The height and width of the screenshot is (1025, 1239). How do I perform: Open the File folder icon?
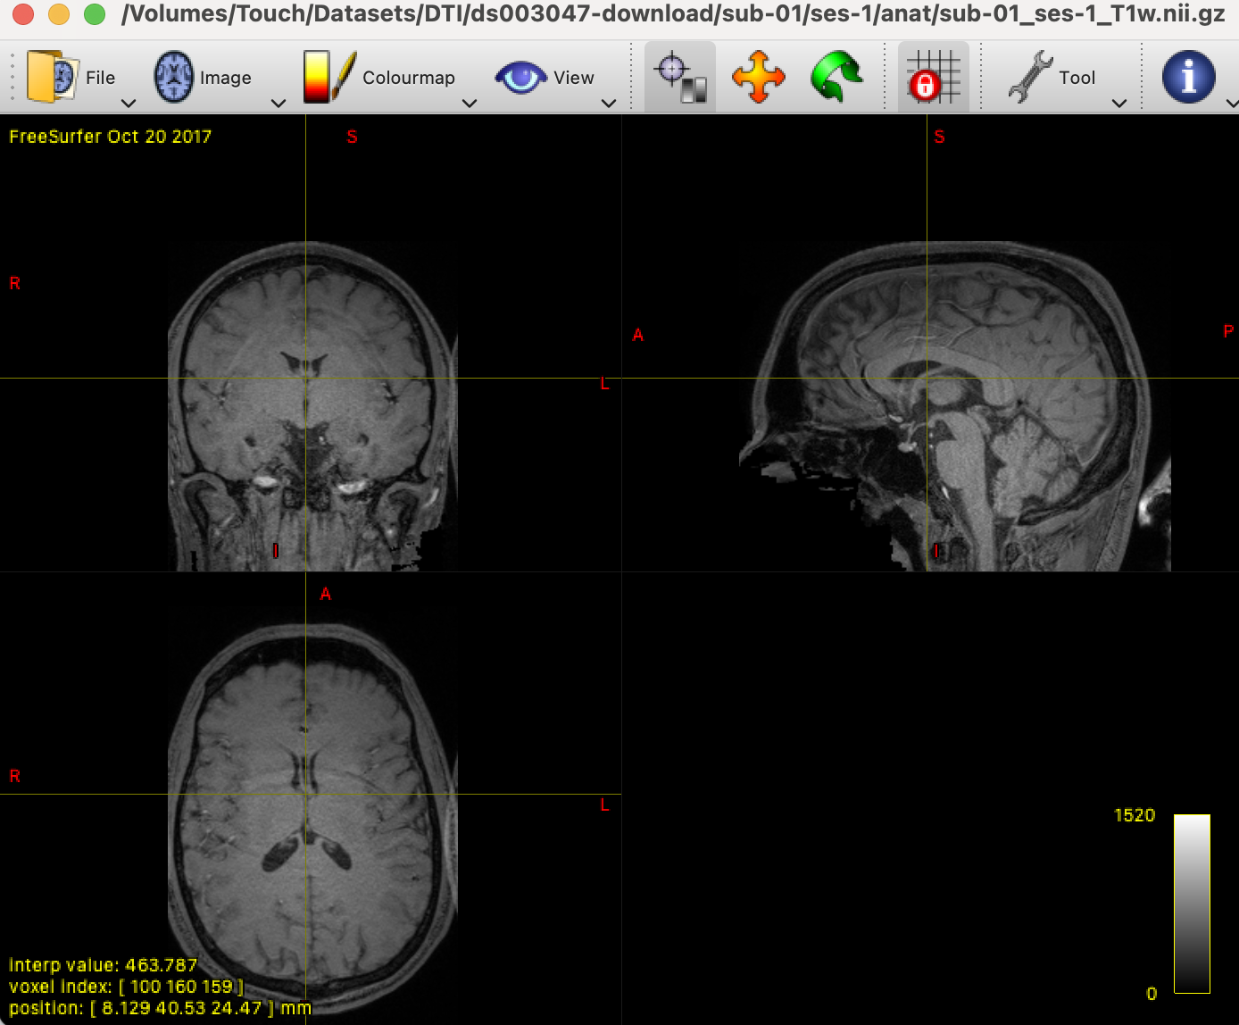(53, 77)
